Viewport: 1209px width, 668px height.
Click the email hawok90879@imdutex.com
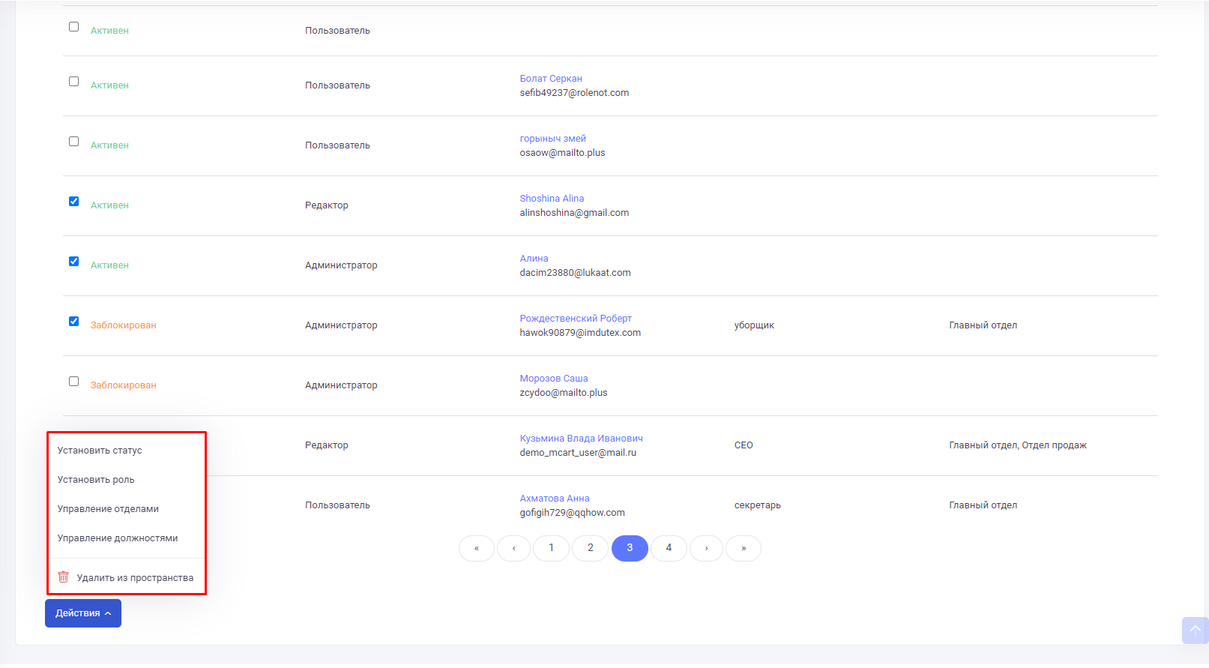580,333
